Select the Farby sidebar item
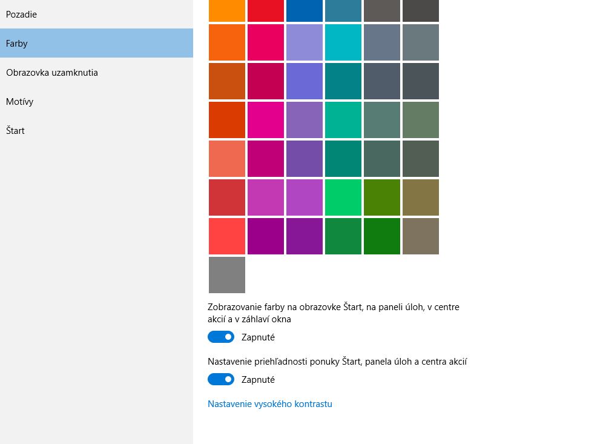The height and width of the screenshot is (444, 603). pyautogui.click(x=96, y=43)
